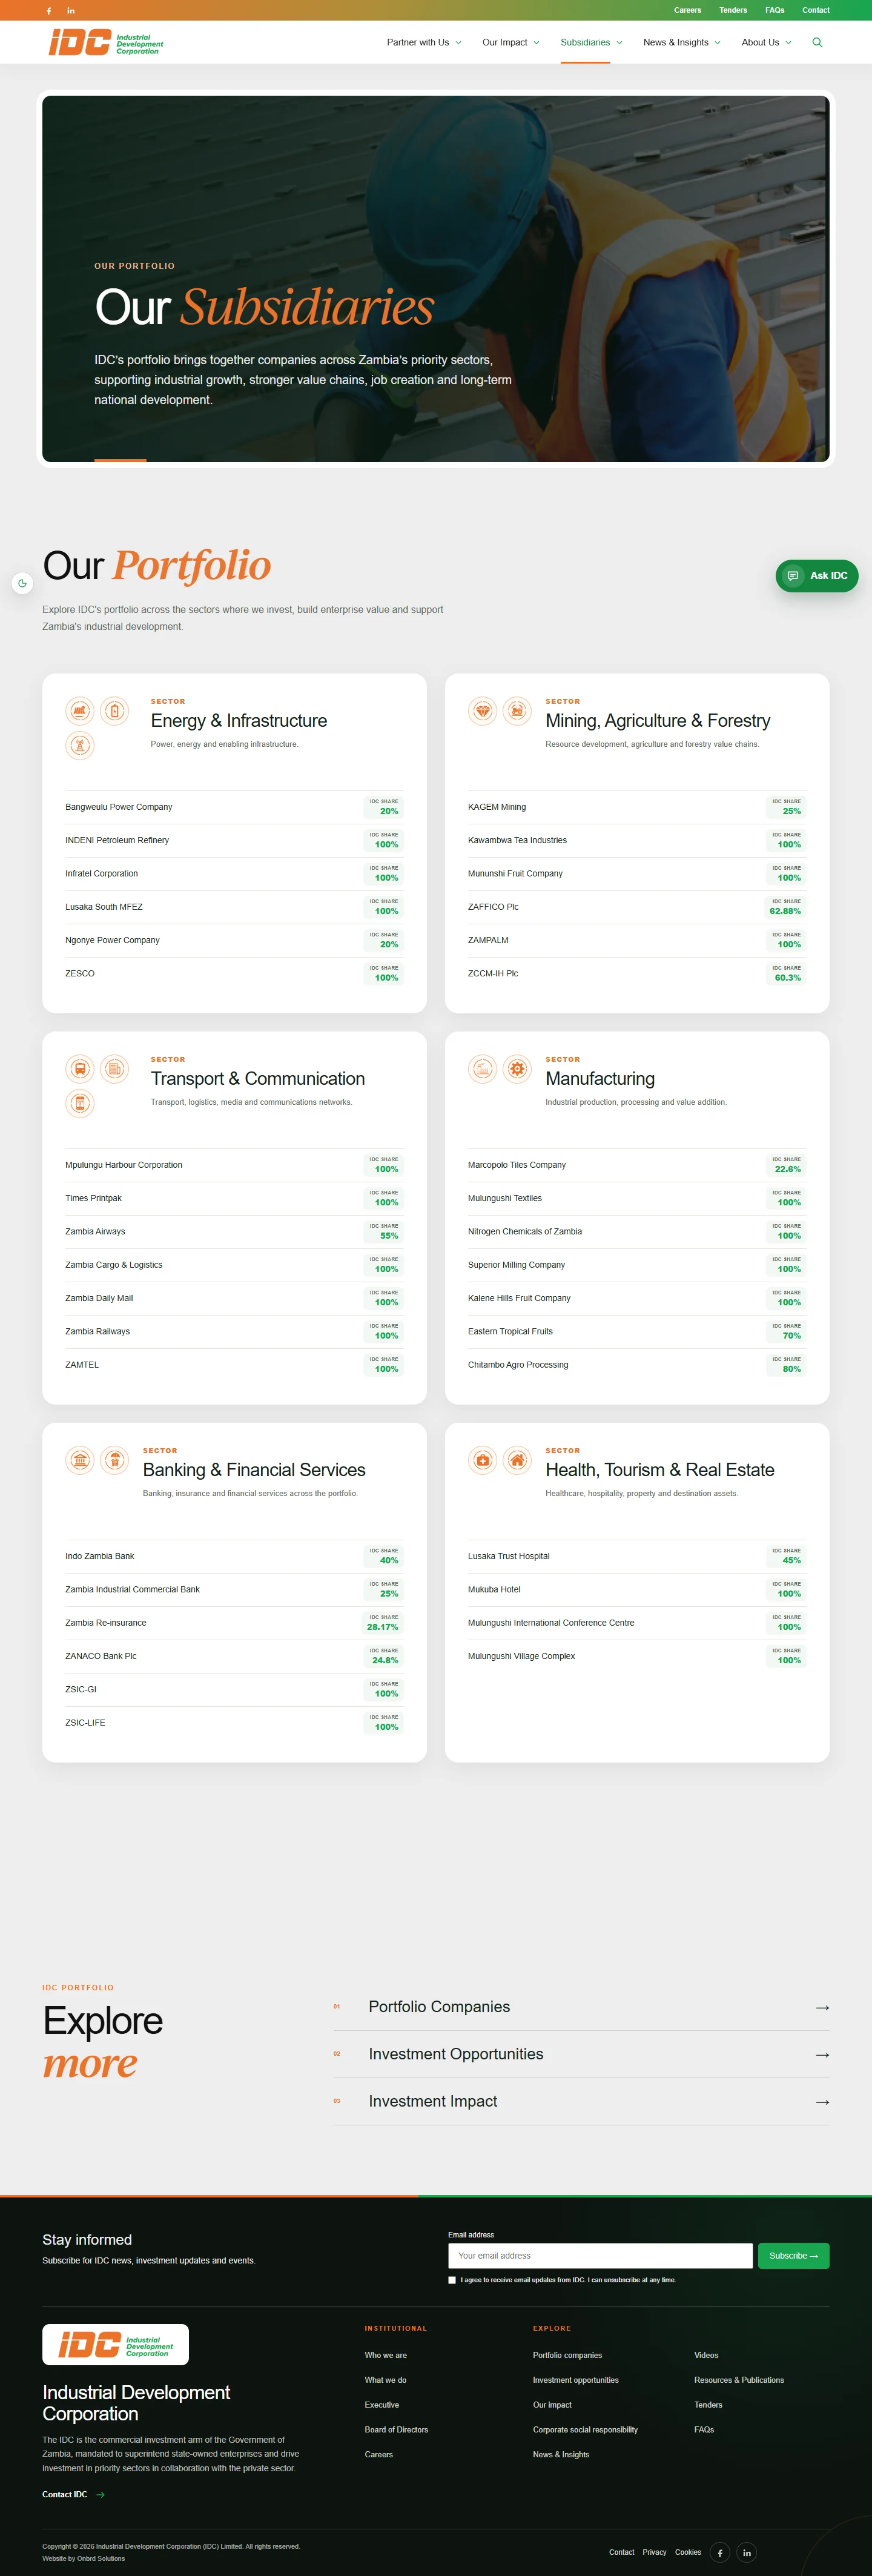Expand the Our Impact dropdown chevron
The height and width of the screenshot is (2576, 872).
pyautogui.click(x=536, y=43)
